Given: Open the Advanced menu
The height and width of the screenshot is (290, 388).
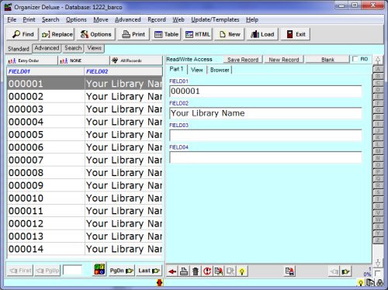Looking at the screenshot, I should (128, 19).
